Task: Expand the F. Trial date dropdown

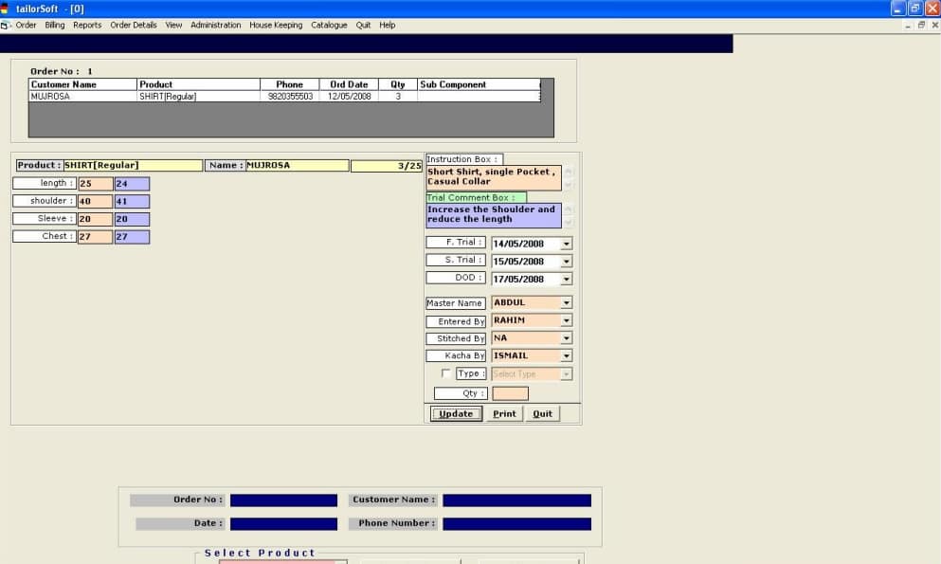Action: (x=566, y=244)
